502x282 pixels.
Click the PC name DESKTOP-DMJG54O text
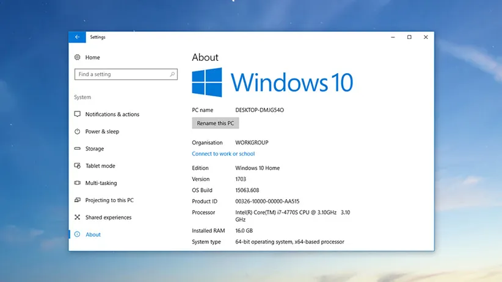[260, 110]
